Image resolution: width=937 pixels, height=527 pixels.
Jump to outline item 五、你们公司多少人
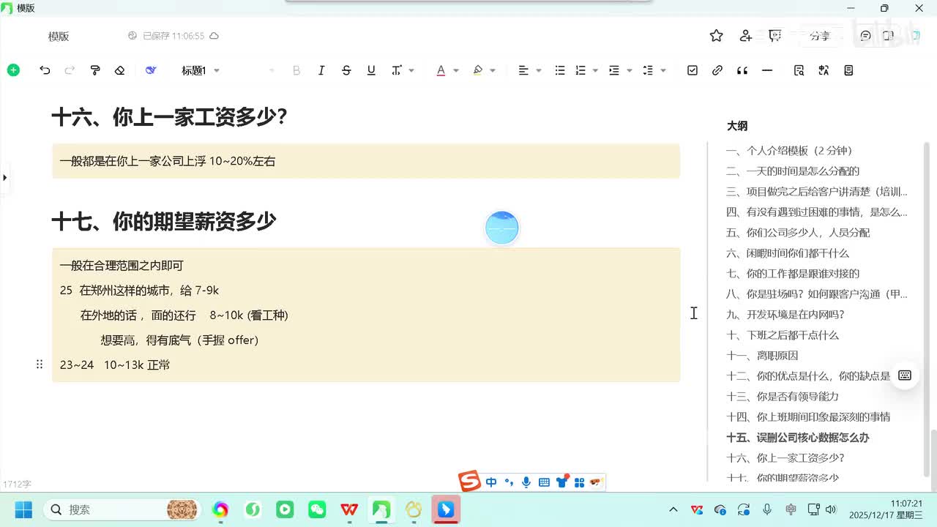point(798,233)
